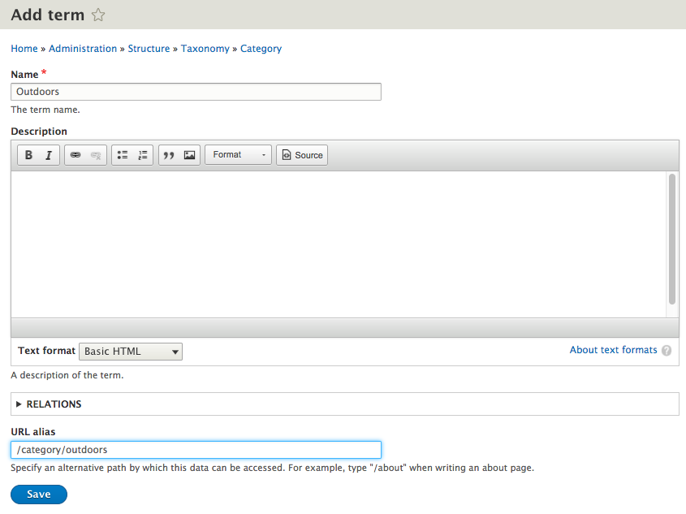The image size is (686, 514).
Task: Click the unlink toolbar icon
Action: pos(96,155)
